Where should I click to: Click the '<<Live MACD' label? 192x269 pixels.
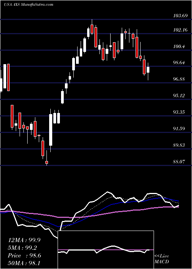(x=162, y=259)
